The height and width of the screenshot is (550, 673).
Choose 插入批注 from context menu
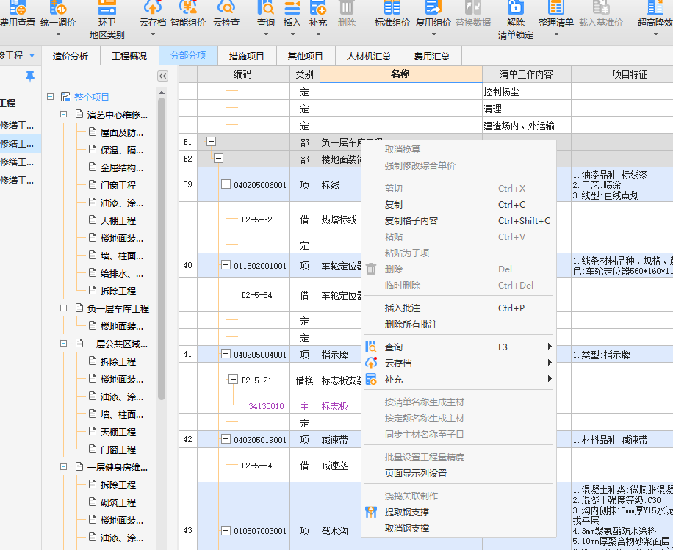pos(458,308)
